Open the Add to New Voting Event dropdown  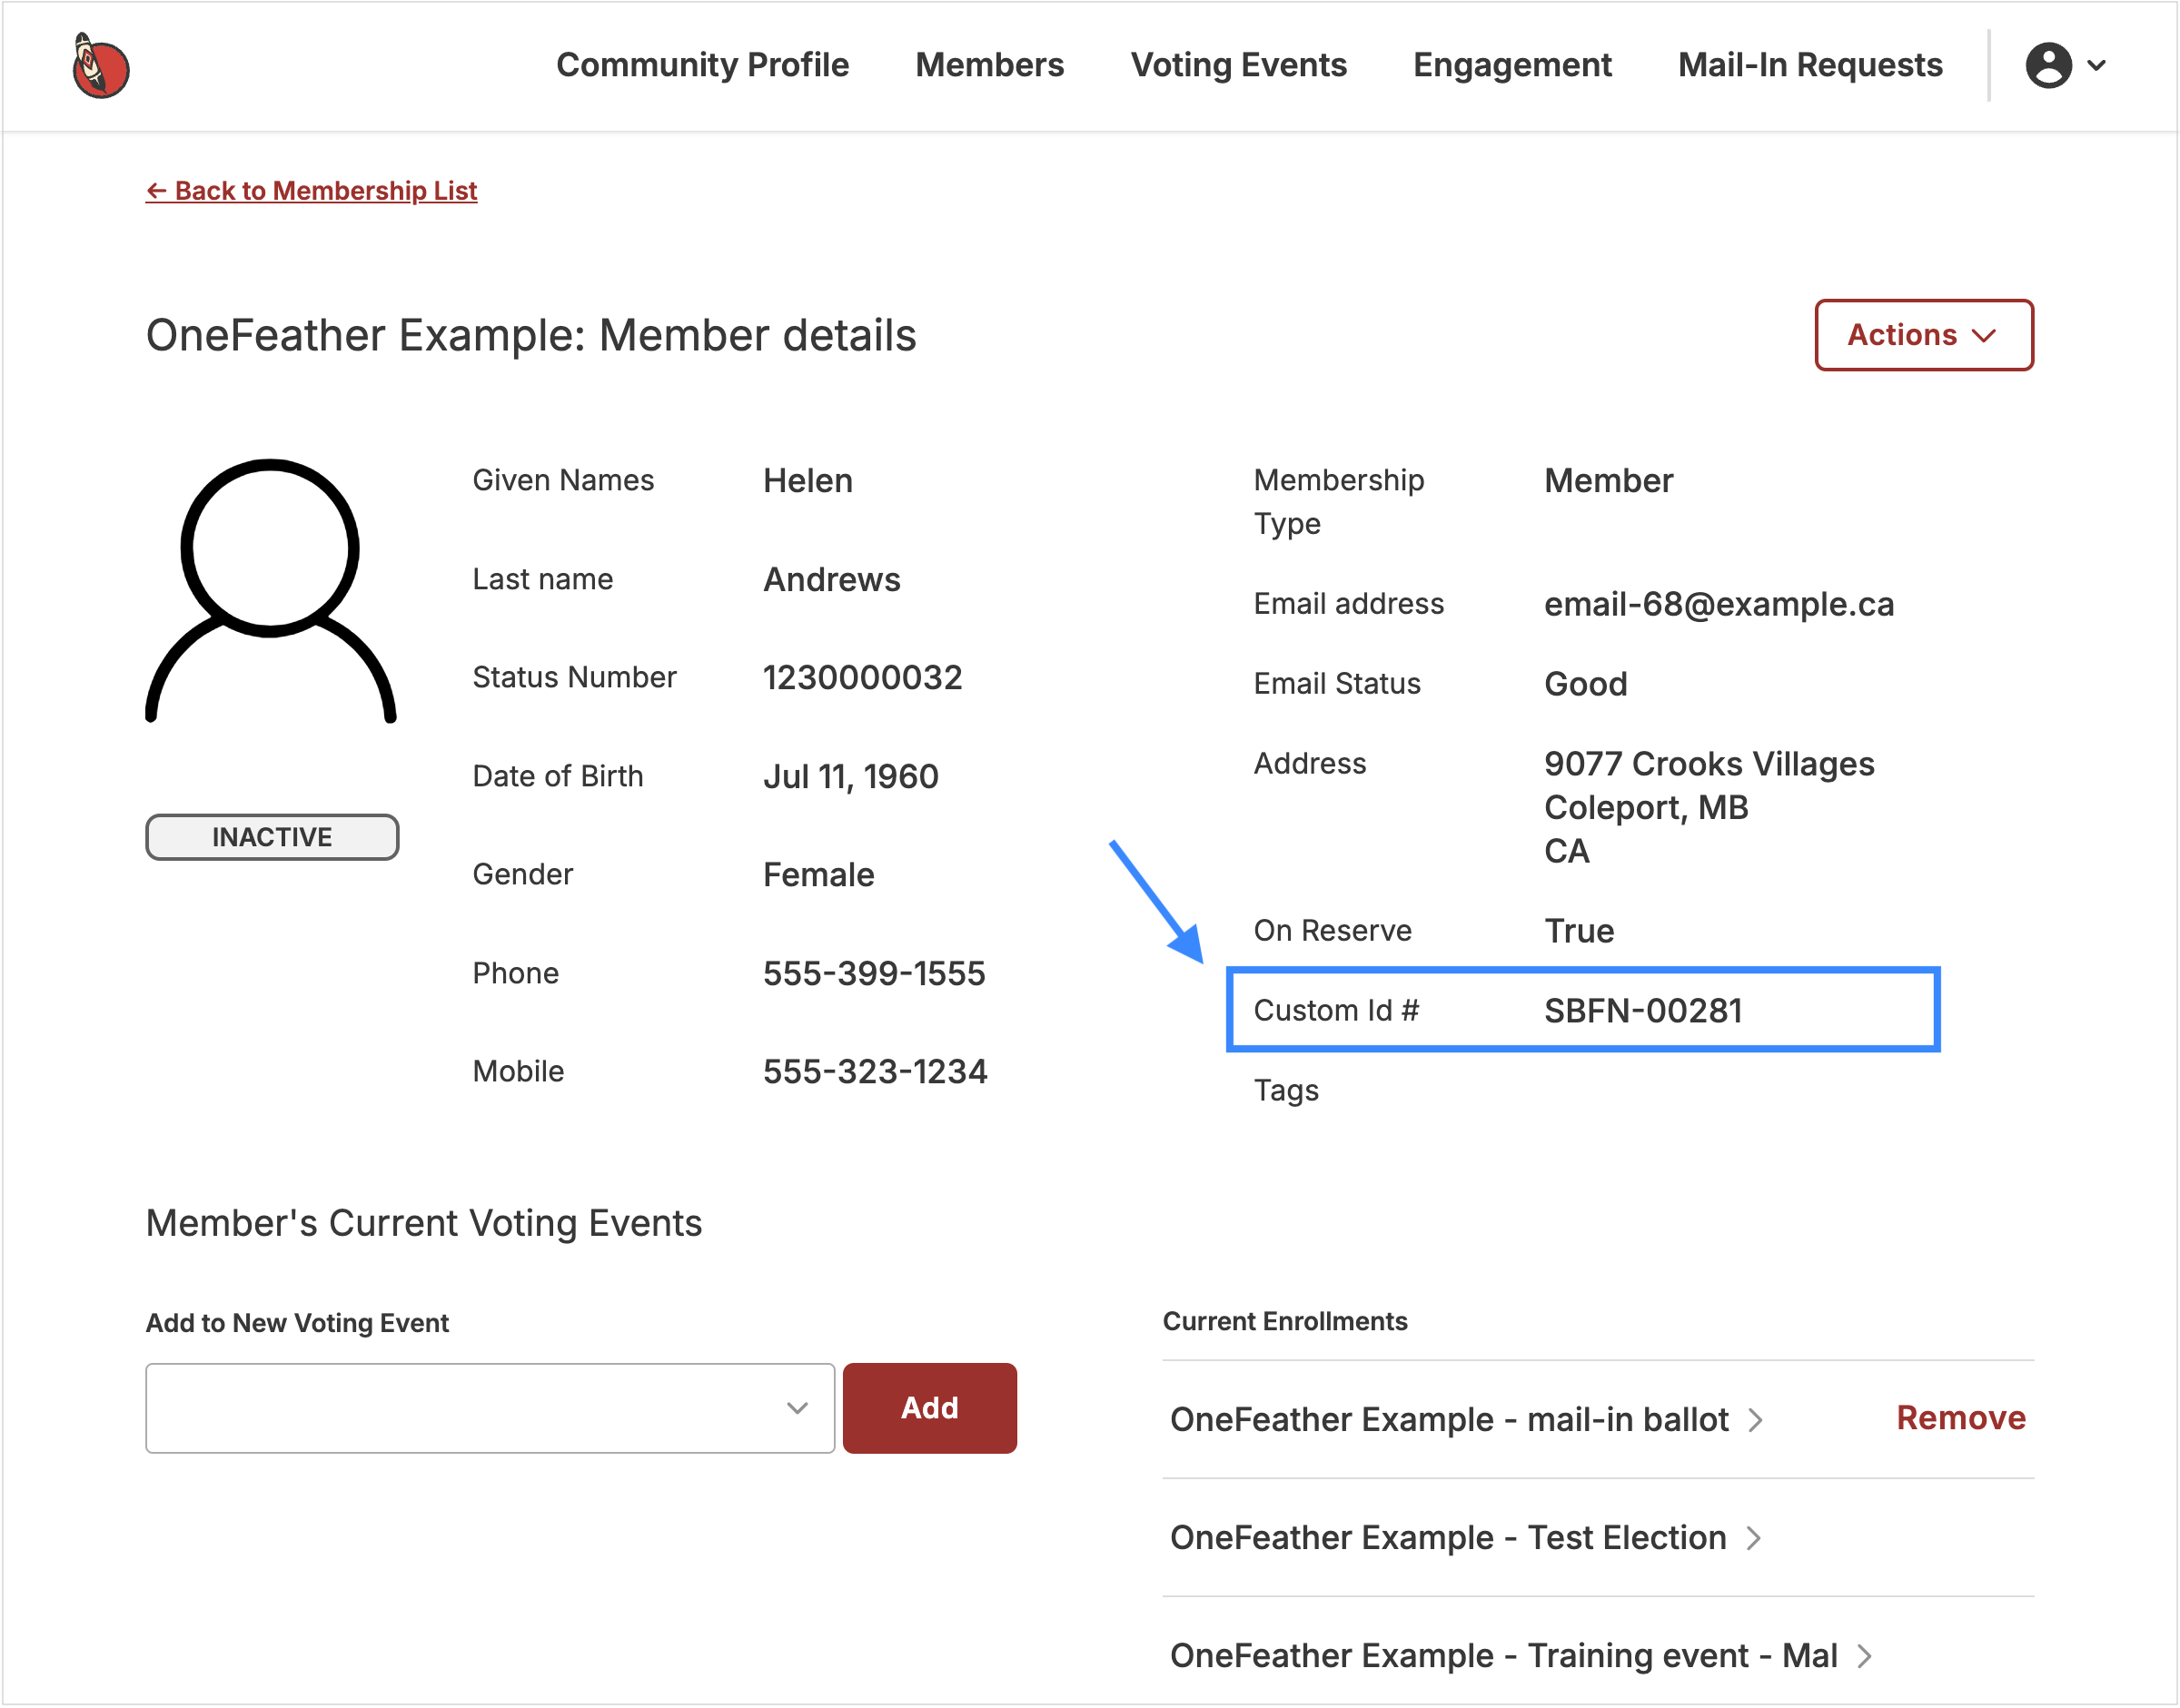click(x=490, y=1408)
